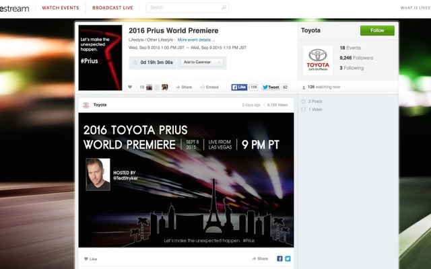Click the magnifier search icon
Viewport: 431px width, 269px height.
click(x=224, y=7)
